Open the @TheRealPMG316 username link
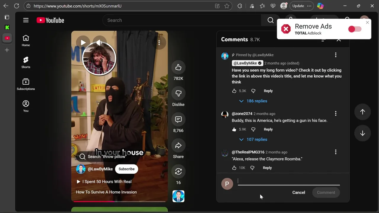The width and height of the screenshot is (379, 213). [x=248, y=152]
